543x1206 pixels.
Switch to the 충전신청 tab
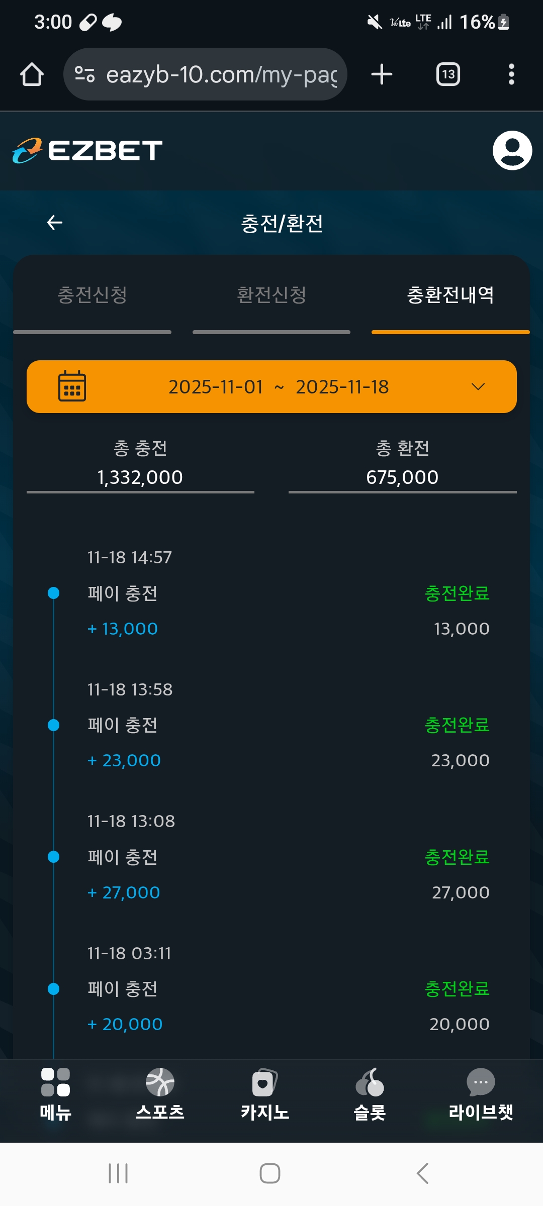[92, 295]
